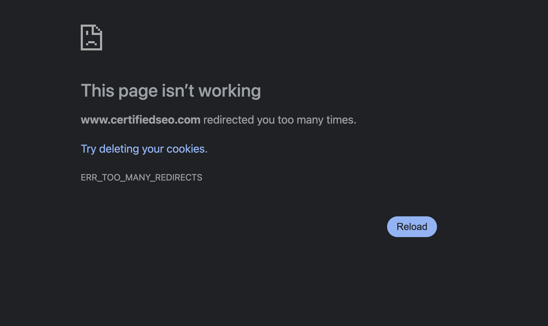Click the word redirected in the message
This screenshot has height=326, width=548.
229,120
